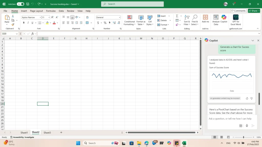Viewport: 262px width, 147px height.
Task: Close the Copilot pane
Action: pos(258,41)
